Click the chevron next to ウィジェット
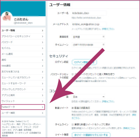Image resolution: width=140 pixels, height=138 pixels. [42, 101]
